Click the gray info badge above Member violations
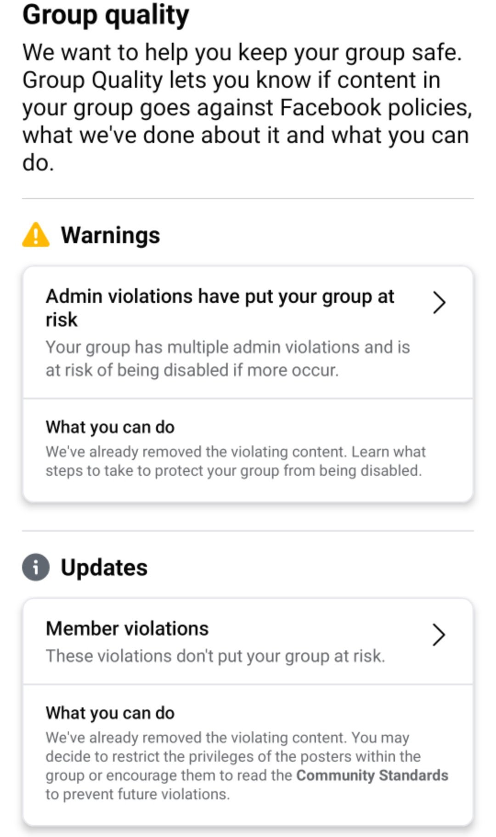Image resolution: width=496 pixels, height=837 pixels. coord(36,568)
